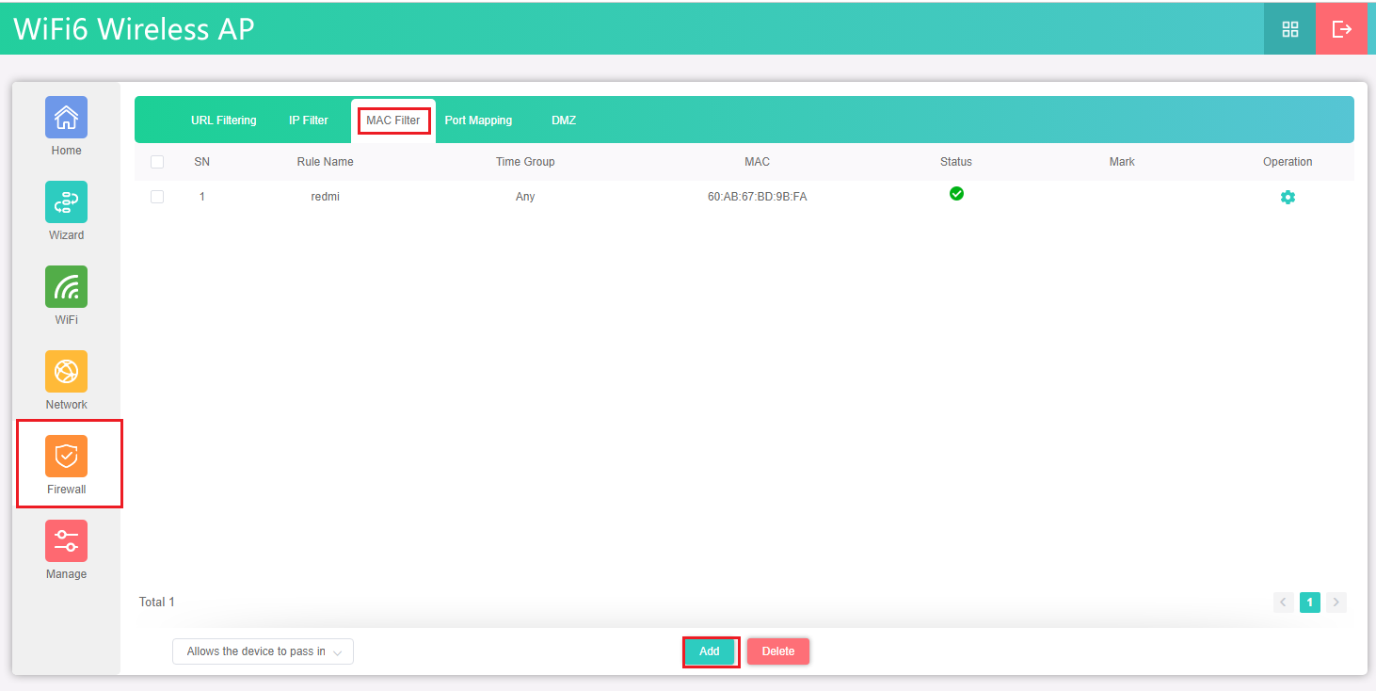Screen dimensions: 1376x691
Task: Click gear icon for redmi rule
Action: point(1288,198)
